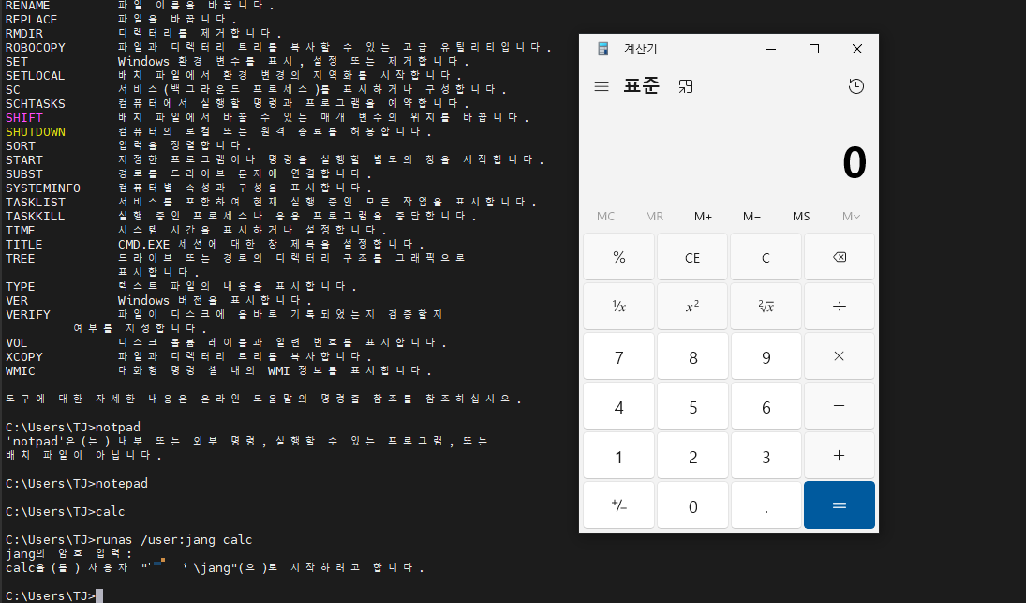Click digit 7 on calculator keypad
This screenshot has height=603, width=1026.
point(619,356)
